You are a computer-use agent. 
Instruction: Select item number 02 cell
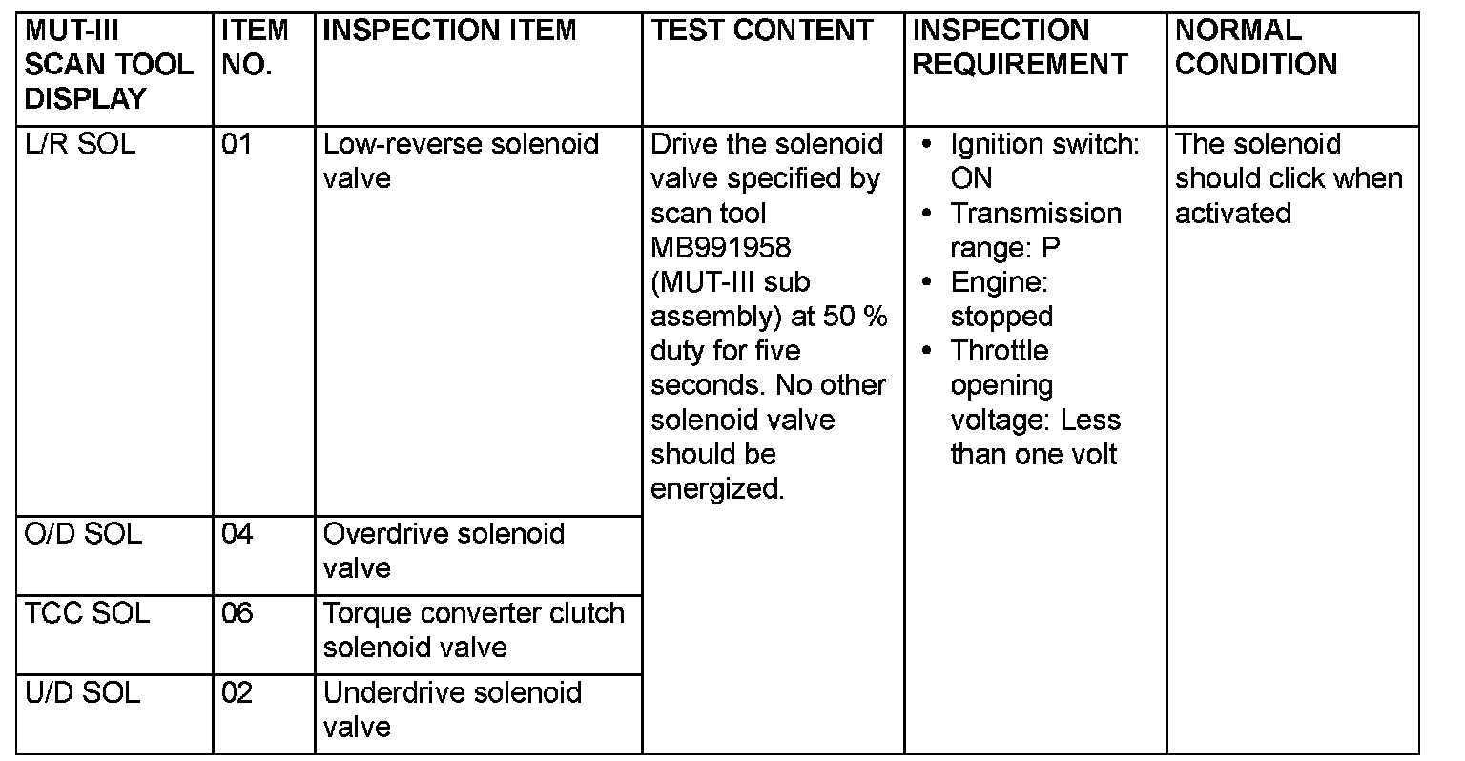click(x=237, y=692)
